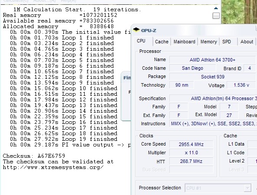The image size is (257, 195).
Task: Click the Super PI scrollbar up arrow
Action: tap(216, 8)
